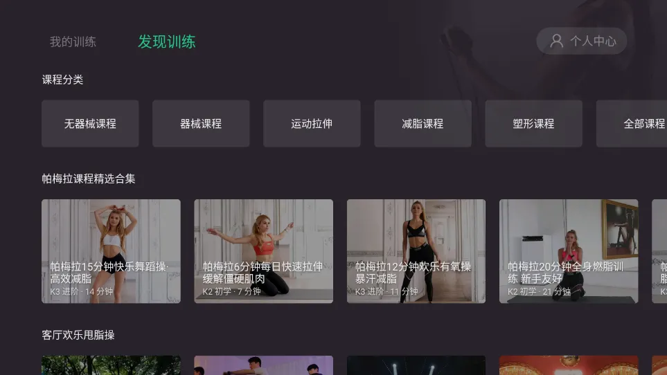Select 减脂课程 category
Screen dimensions: 667x375
click(x=423, y=124)
